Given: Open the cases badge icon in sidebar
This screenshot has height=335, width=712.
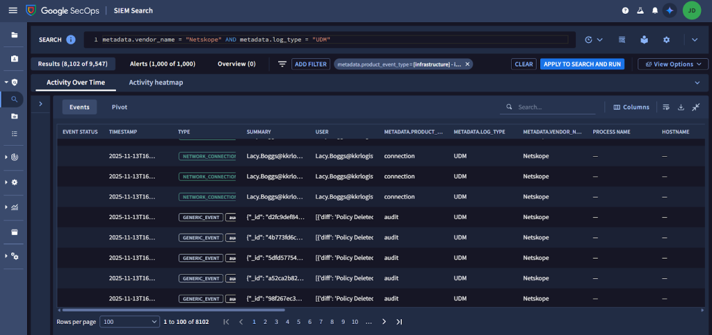Looking at the screenshot, I should point(15,59).
